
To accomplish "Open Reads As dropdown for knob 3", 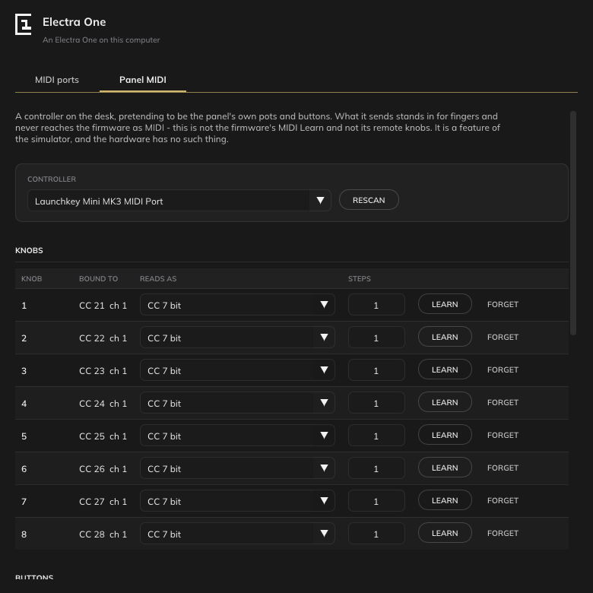I will click(x=237, y=370).
